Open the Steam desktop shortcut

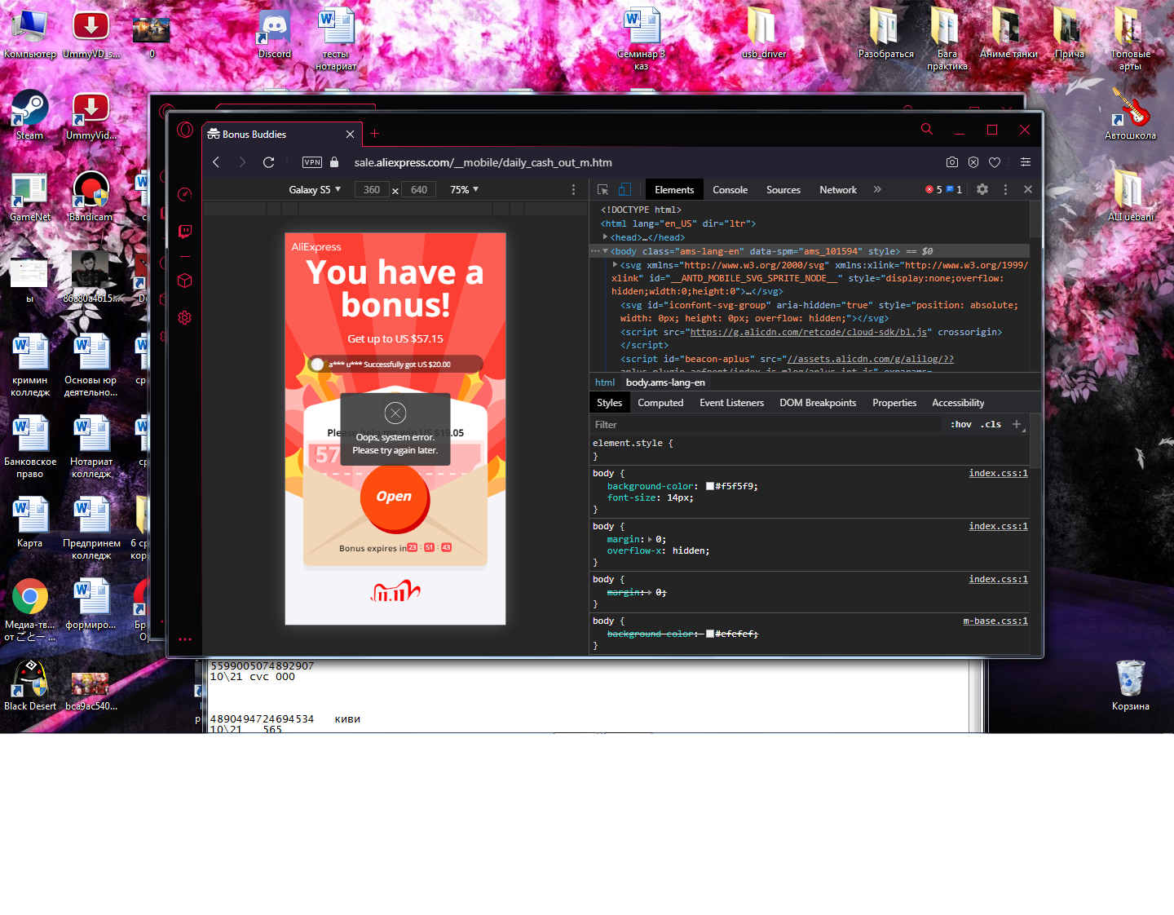(30, 115)
